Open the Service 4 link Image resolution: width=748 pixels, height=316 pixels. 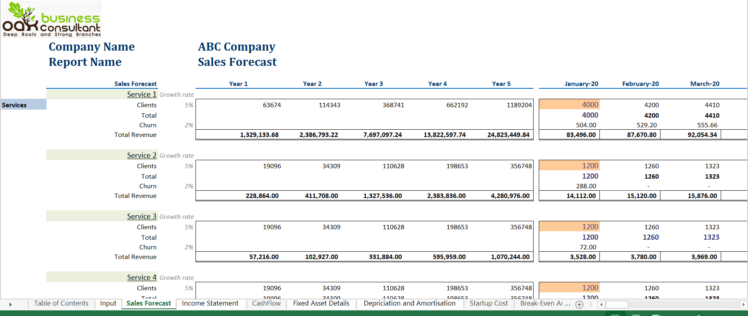142,277
